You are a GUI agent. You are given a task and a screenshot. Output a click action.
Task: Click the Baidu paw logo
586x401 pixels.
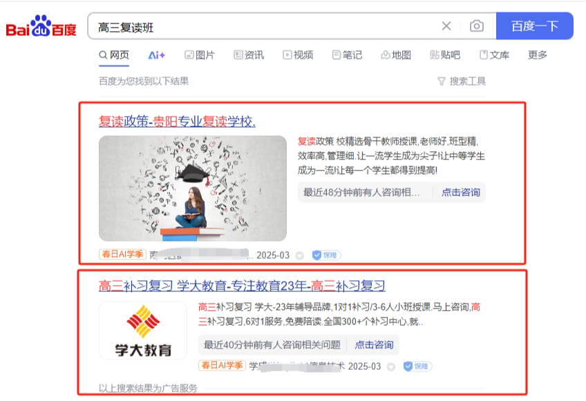[x=41, y=26]
